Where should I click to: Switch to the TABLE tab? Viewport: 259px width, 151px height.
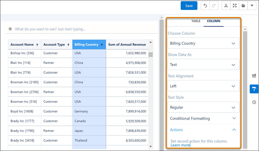pos(196,21)
